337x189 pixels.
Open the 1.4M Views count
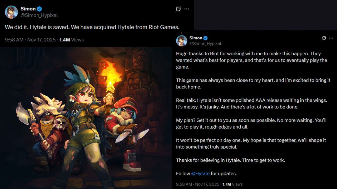(71, 40)
